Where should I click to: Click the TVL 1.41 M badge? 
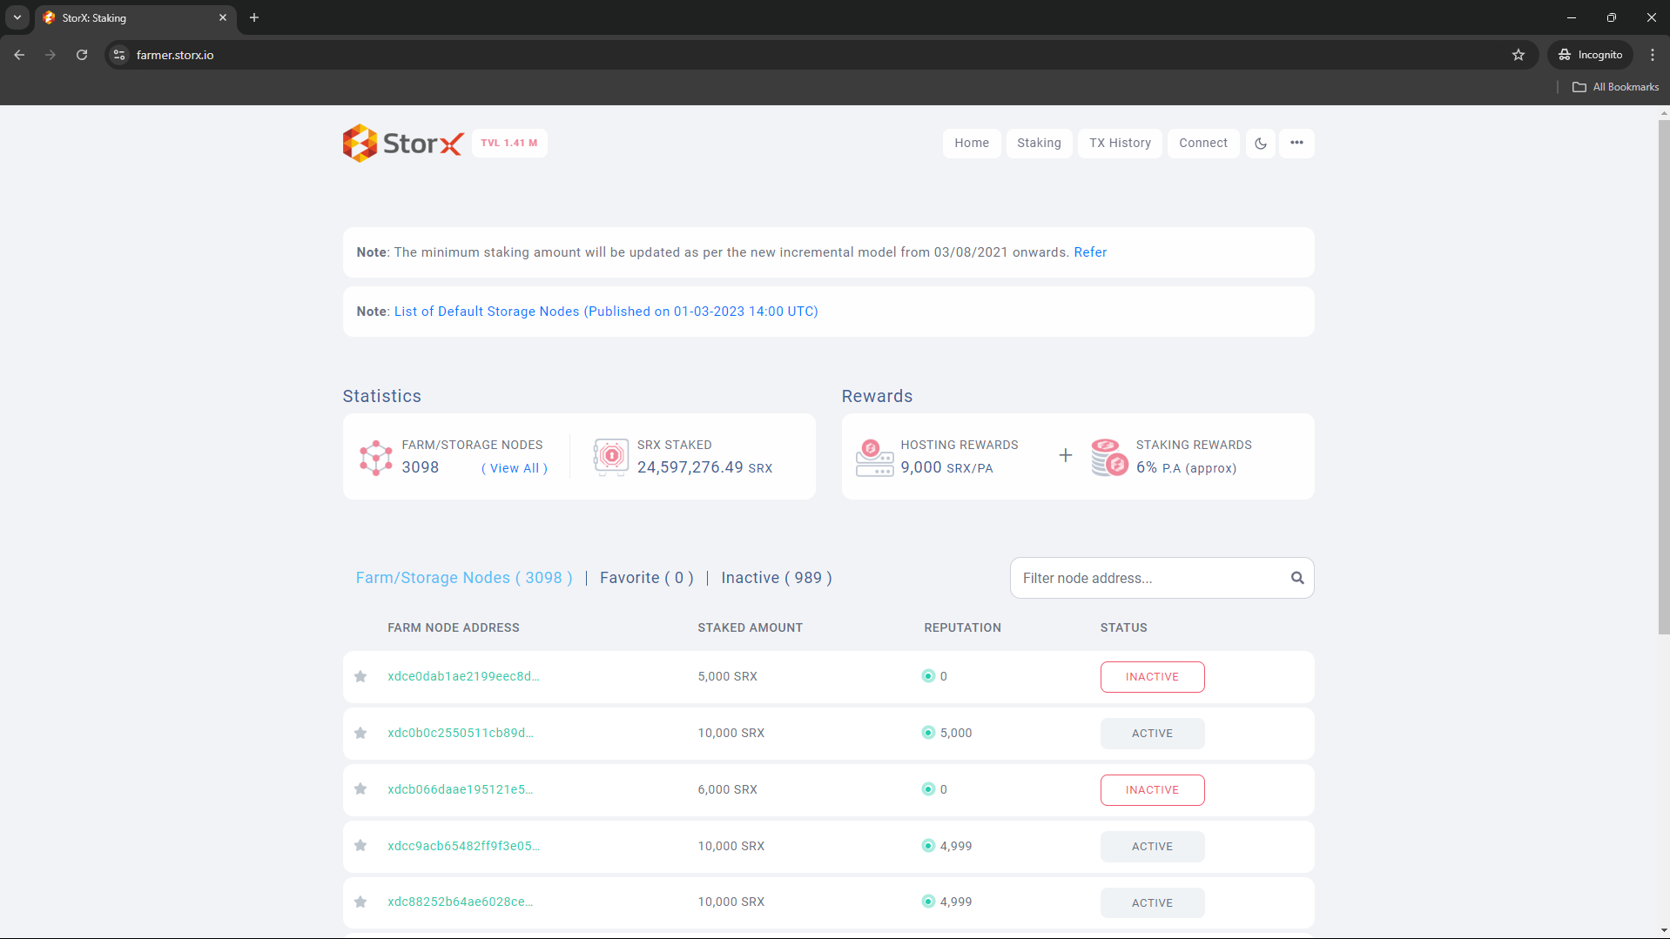coord(509,144)
